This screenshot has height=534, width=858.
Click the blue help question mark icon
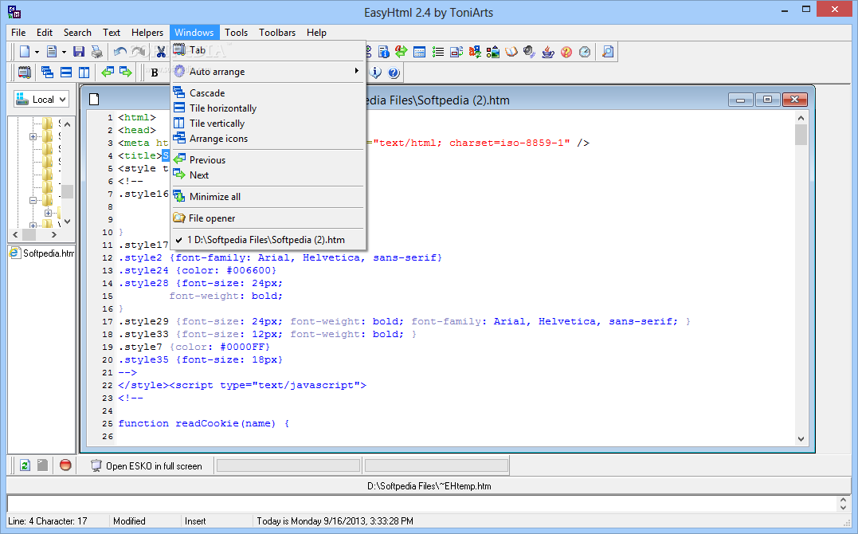394,73
